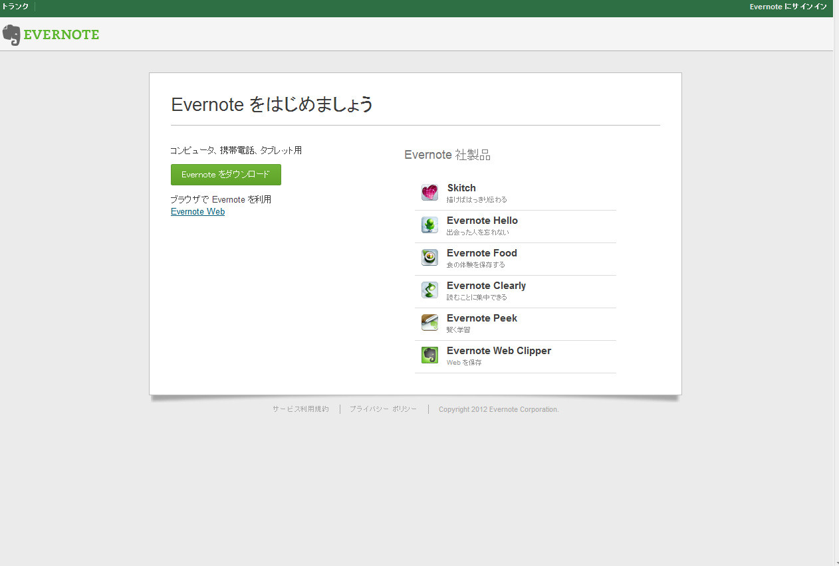
Task: Select the Evernote Food title
Action: coord(482,253)
